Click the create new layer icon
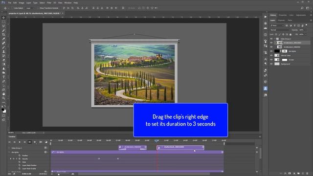The image size is (313, 176). tap(303, 174)
